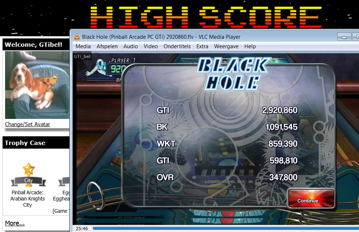Click the VLC window title text
The width and height of the screenshot is (359, 232).
(x=161, y=37)
